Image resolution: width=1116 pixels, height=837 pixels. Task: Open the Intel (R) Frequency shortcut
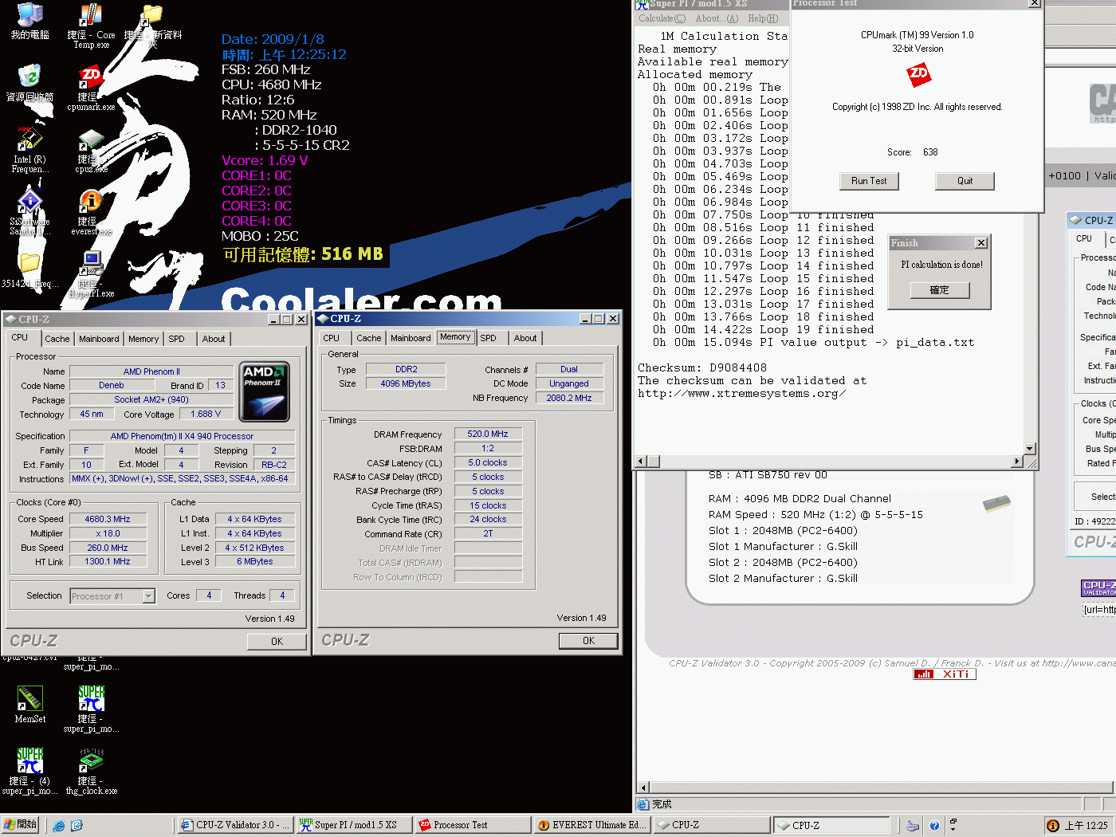29,150
